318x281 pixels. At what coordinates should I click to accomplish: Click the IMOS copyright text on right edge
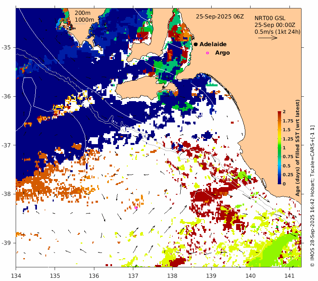point(312,196)
